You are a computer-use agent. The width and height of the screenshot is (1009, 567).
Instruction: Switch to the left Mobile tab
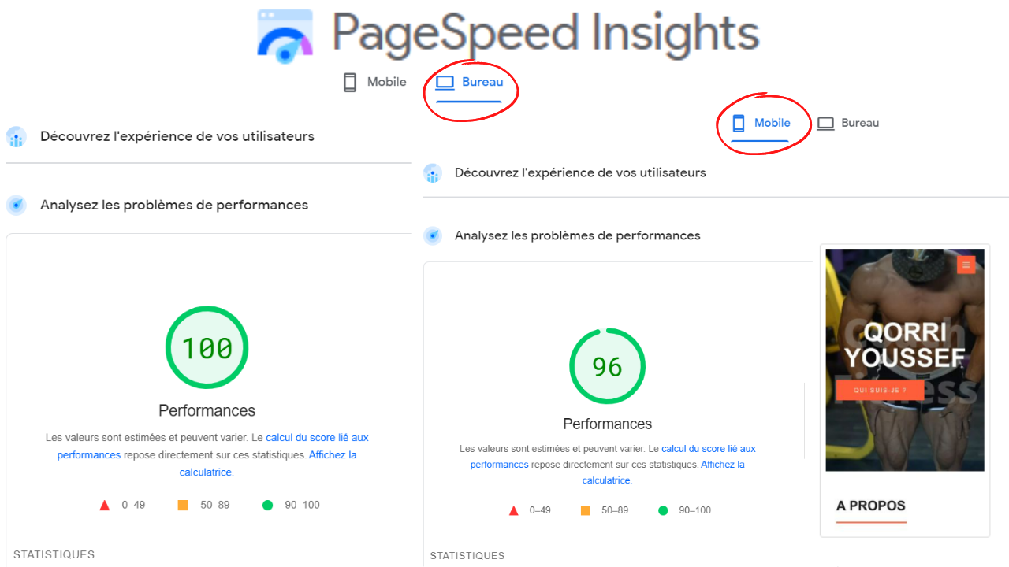[385, 81]
